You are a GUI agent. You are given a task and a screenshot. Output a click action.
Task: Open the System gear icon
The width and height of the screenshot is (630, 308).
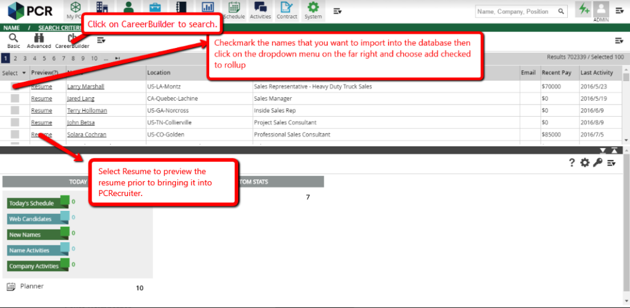[x=313, y=7]
